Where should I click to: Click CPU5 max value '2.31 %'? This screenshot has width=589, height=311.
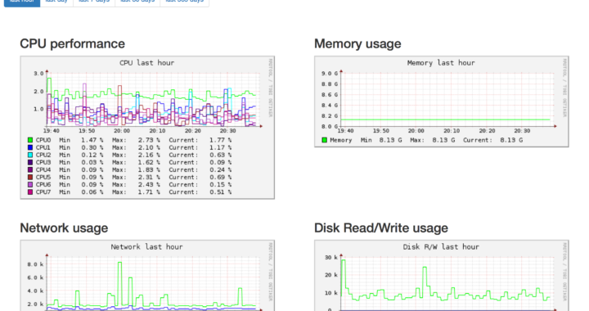149,178
